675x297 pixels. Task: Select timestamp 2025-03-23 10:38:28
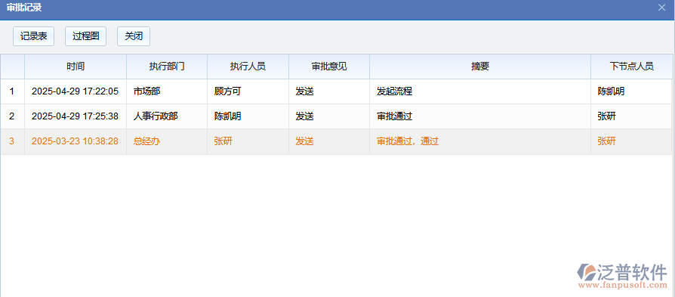75,141
